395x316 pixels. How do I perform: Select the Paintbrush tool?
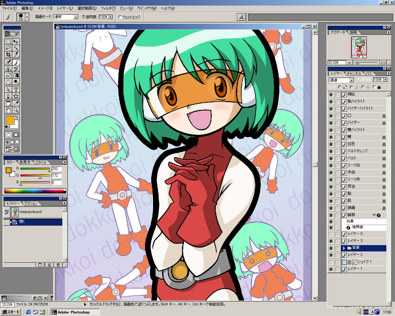tap(16, 62)
